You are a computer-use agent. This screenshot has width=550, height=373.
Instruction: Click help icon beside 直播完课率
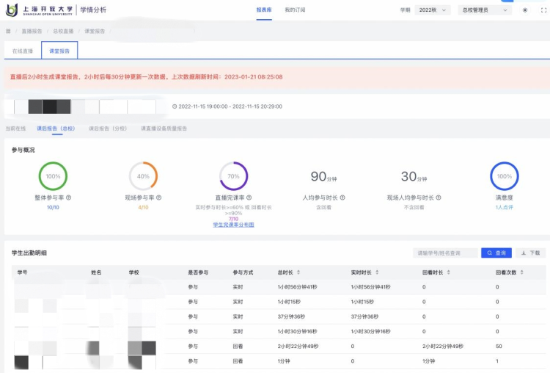[249, 198]
